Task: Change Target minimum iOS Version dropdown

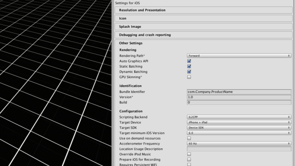Action: 239,133
